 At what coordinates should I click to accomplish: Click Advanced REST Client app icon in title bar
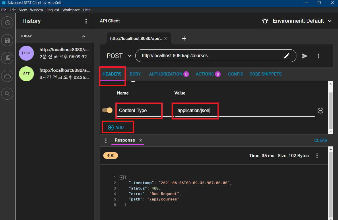[3, 3]
